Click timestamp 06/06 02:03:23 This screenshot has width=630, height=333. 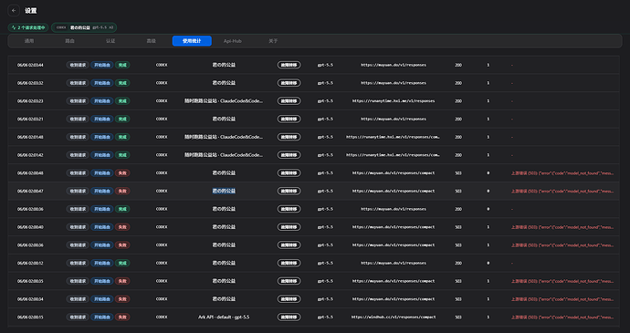pos(30,101)
